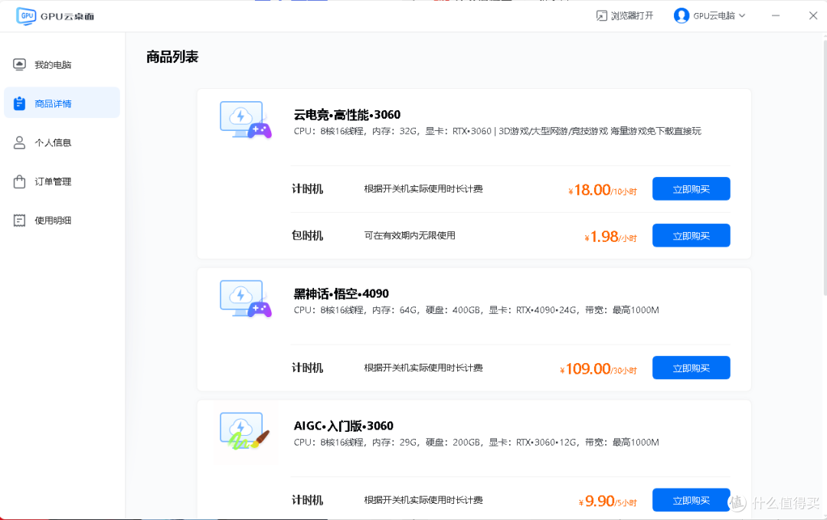Image resolution: width=827 pixels, height=520 pixels.
Task: Click the 我的电脑 monitor icon in sidebar
Action: coord(19,64)
